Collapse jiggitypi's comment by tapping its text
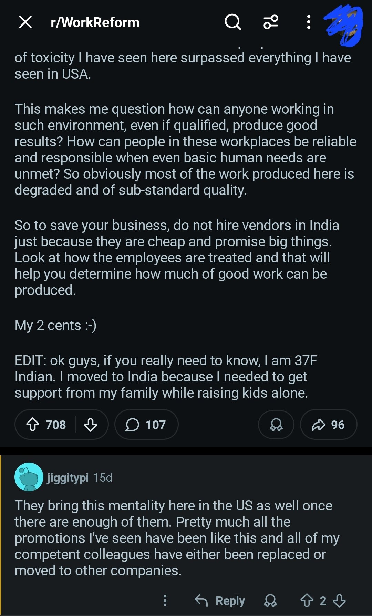The height and width of the screenshot is (616, 372). (172, 538)
